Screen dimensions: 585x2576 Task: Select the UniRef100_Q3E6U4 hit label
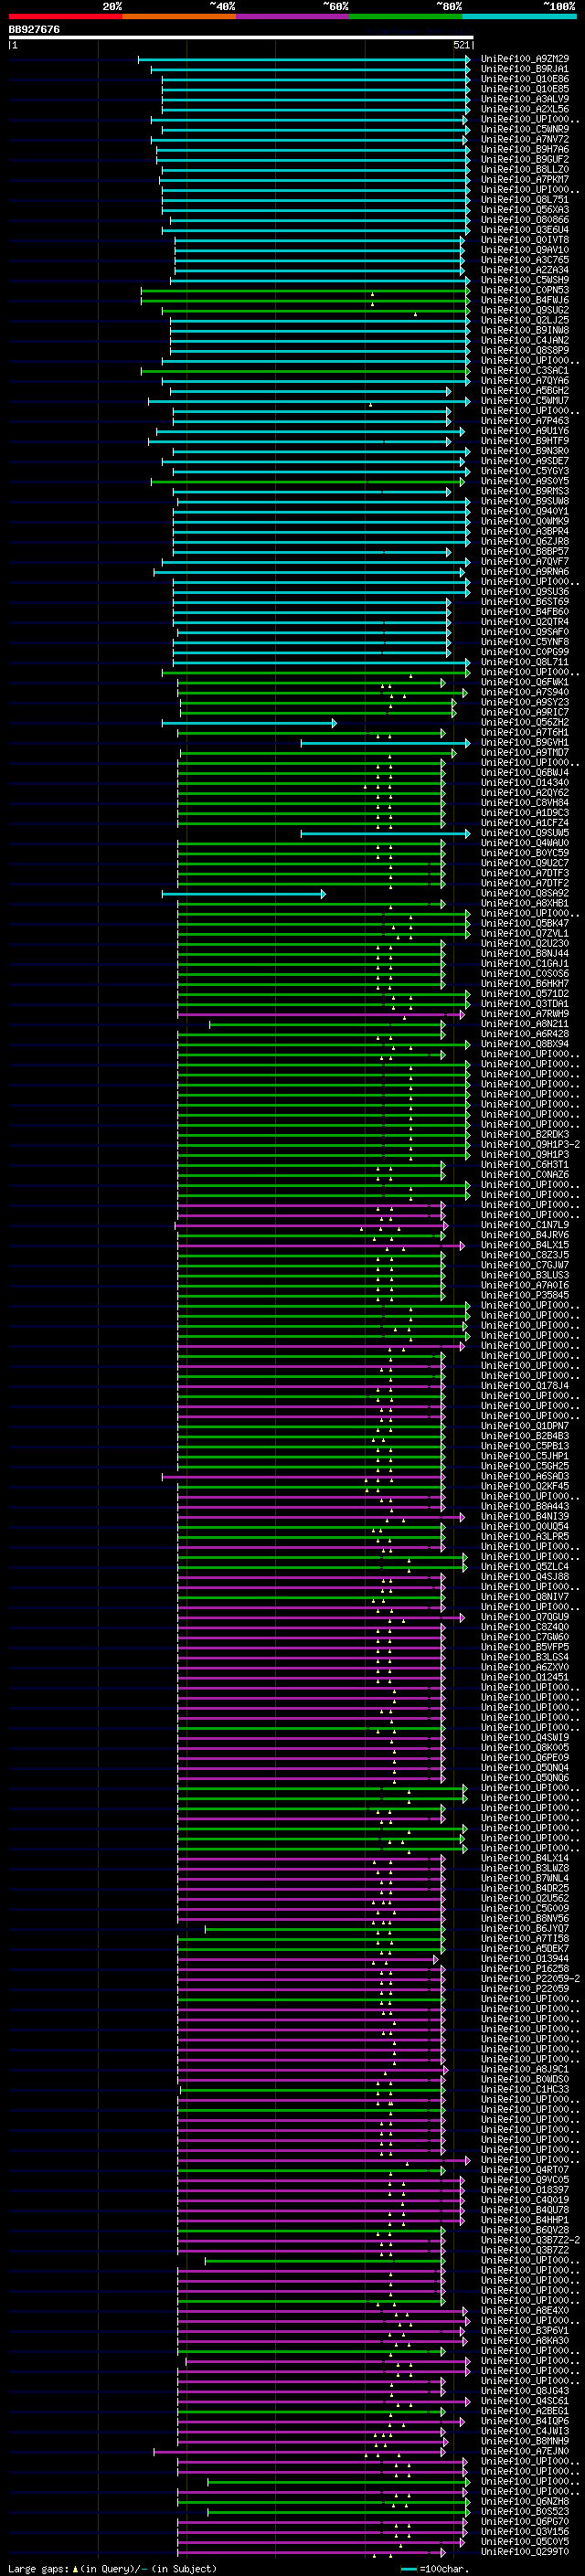525,230
